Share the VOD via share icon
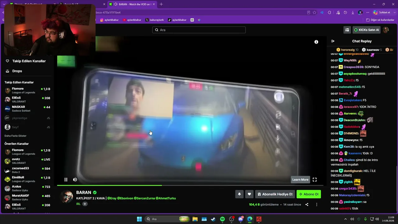398x224 pixels. click(307, 205)
